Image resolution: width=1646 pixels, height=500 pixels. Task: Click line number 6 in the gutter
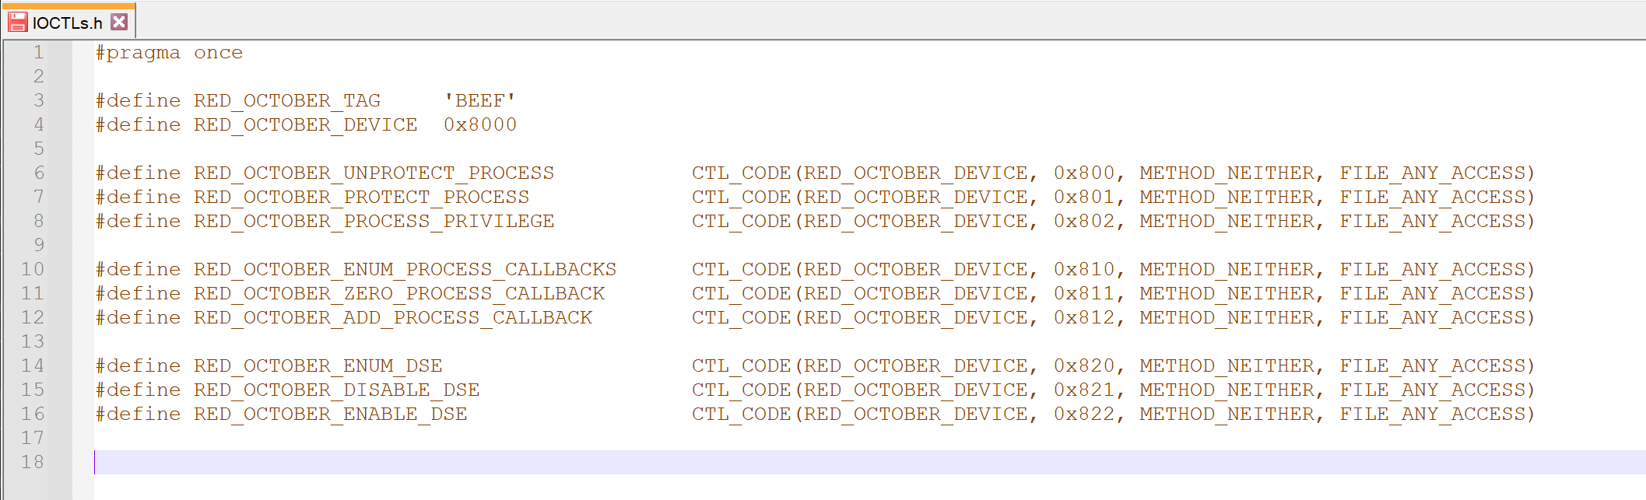38,173
